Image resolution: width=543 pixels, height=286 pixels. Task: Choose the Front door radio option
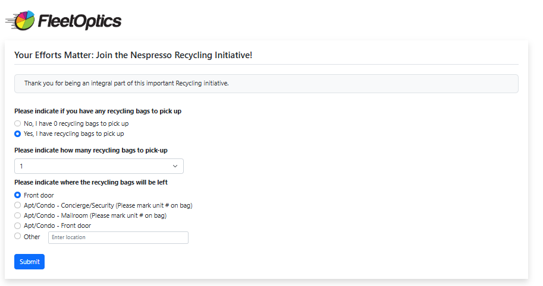tap(18, 195)
